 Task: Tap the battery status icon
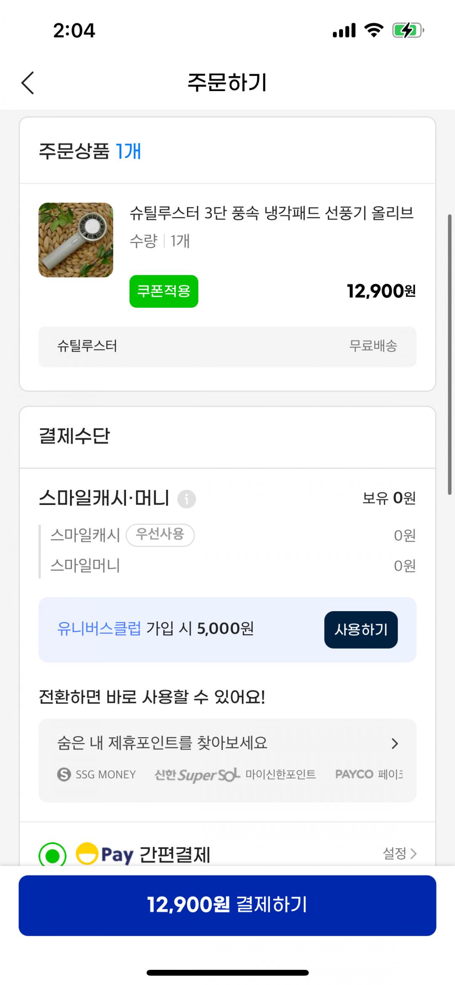(407, 31)
